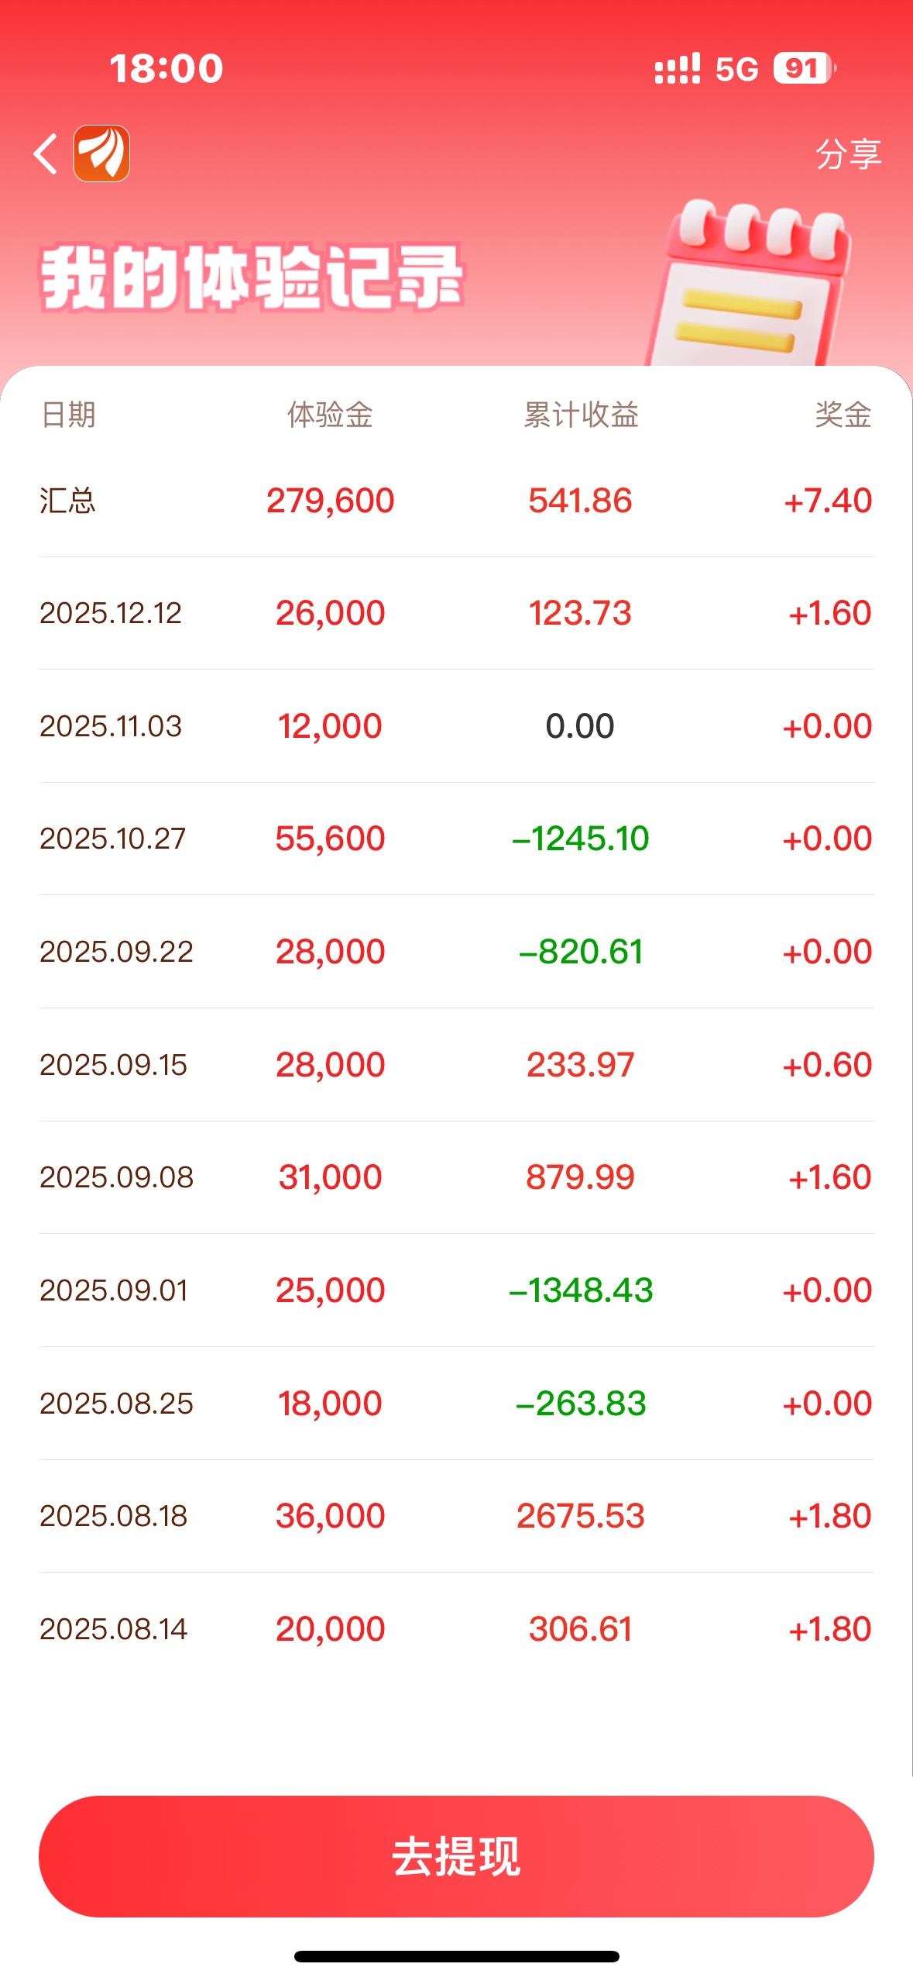Select the 体验金 column header
This screenshot has width=913, height=1981.
pyautogui.click(x=330, y=415)
